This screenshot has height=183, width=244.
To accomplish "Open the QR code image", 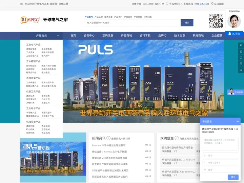I will click(216, 21).
